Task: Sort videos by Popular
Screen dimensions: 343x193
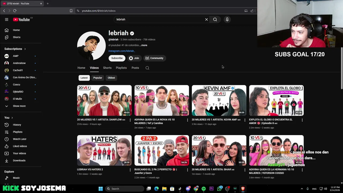Action: 98,78
